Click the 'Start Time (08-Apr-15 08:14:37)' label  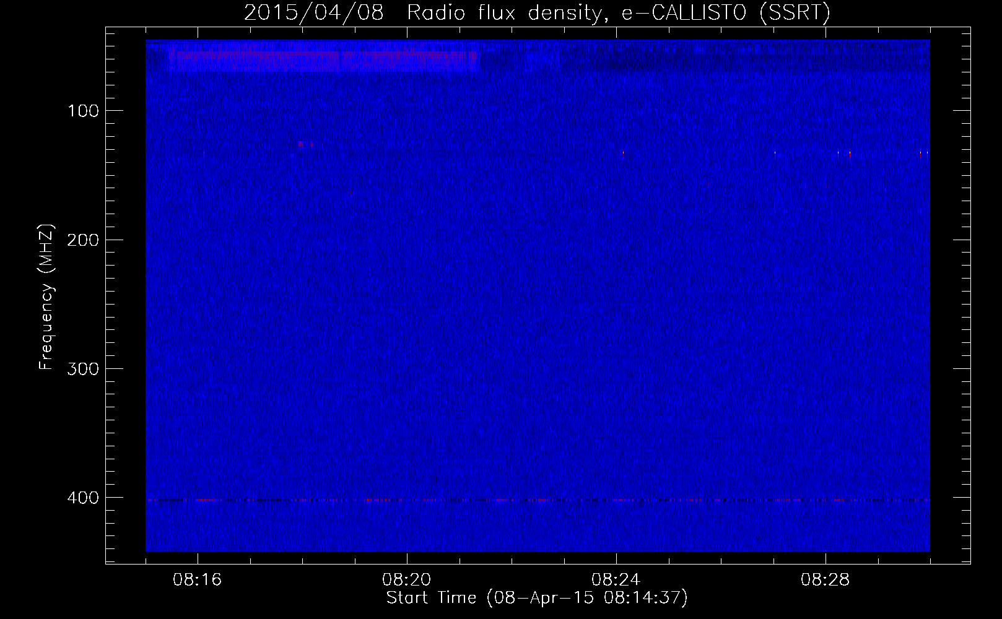(537, 598)
